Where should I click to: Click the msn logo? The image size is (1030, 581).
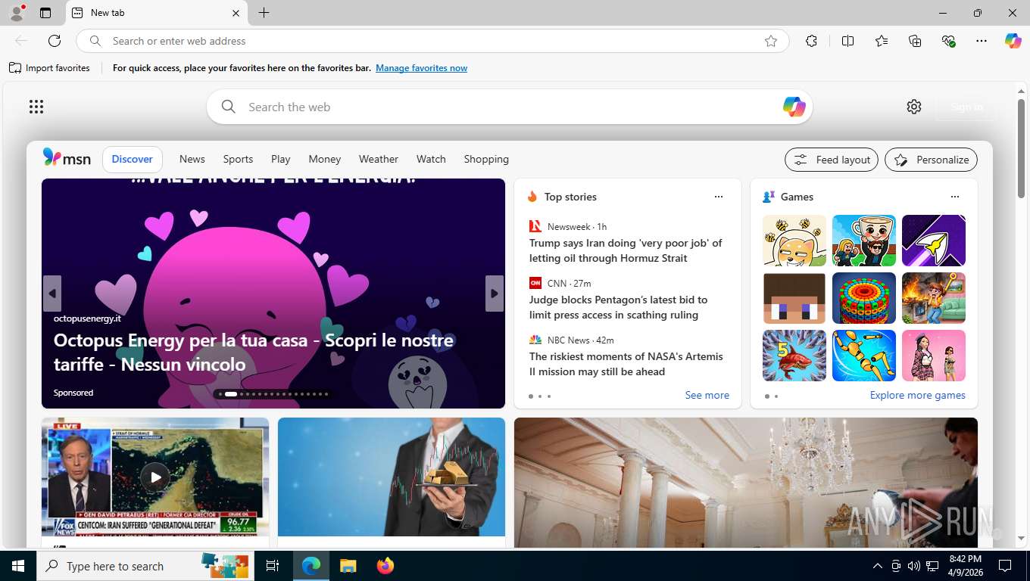pos(67,159)
